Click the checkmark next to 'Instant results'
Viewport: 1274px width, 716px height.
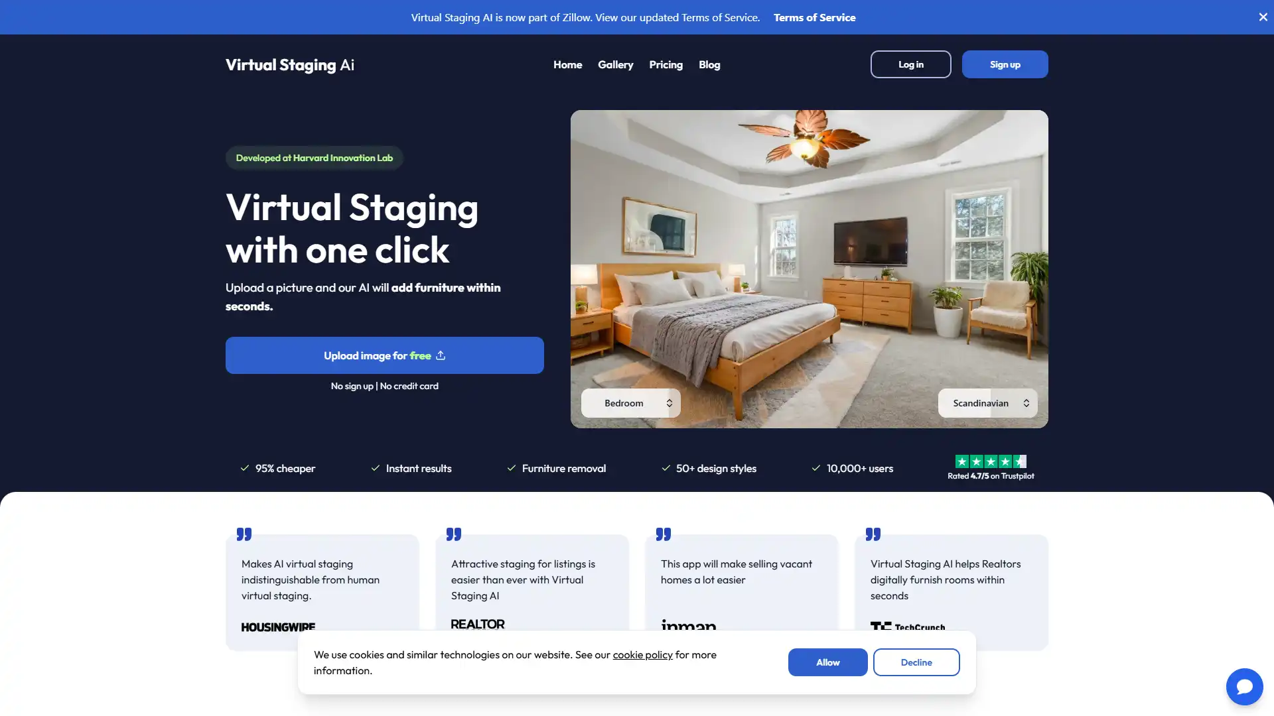click(x=376, y=467)
